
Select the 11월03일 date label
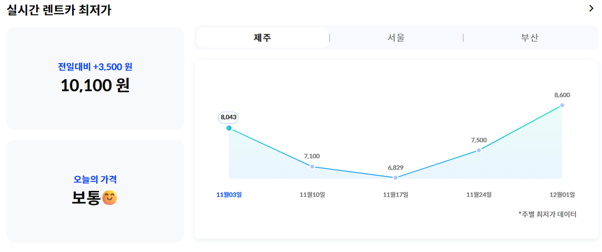pos(229,194)
